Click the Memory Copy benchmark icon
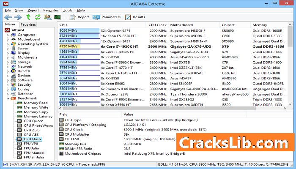 (19, 112)
